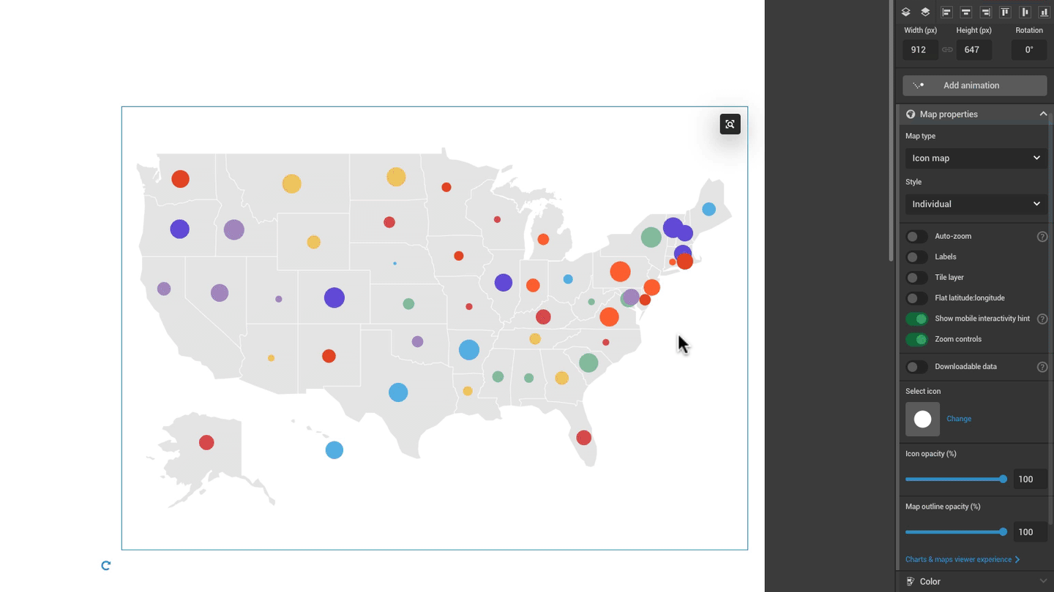This screenshot has width=1054, height=592.
Task: Disable the Zoom controls toggle
Action: (916, 339)
